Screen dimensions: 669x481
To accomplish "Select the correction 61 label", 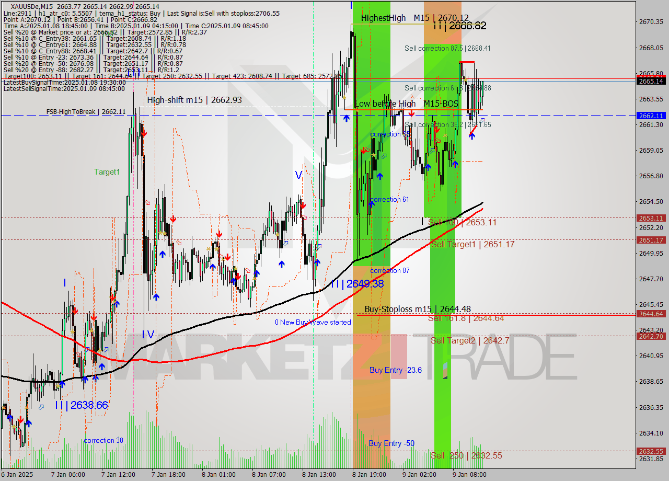I will click(389, 199).
